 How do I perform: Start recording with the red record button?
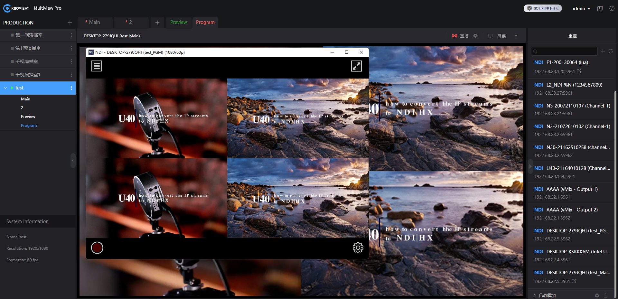pos(97,248)
